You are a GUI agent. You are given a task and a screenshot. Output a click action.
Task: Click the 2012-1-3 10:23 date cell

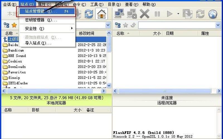[x=91, y=50]
